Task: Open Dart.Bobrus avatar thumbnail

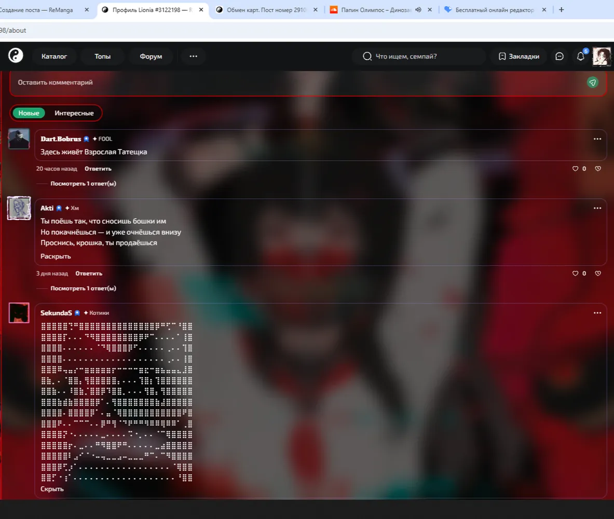Action: (x=19, y=139)
